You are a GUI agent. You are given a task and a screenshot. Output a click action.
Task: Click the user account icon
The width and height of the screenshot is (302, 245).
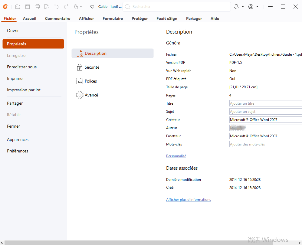(251, 7)
